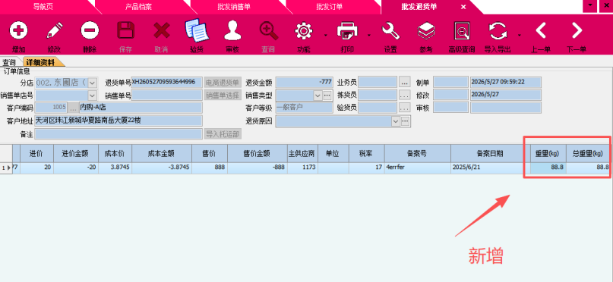The height and width of the screenshot is (282, 613).
Task: Click the 税率 cell showing 17
Action: 366,168
